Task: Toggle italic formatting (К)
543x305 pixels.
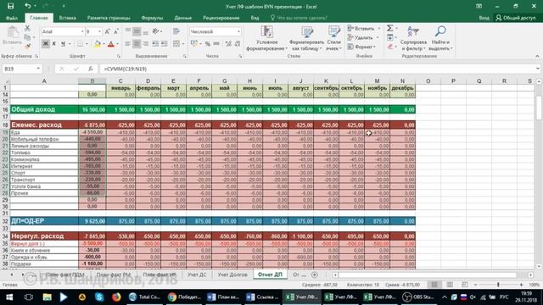Action: tap(54, 44)
